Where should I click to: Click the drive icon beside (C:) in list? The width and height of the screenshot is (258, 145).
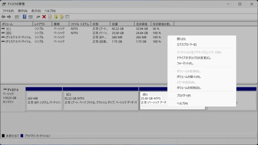[3, 29]
